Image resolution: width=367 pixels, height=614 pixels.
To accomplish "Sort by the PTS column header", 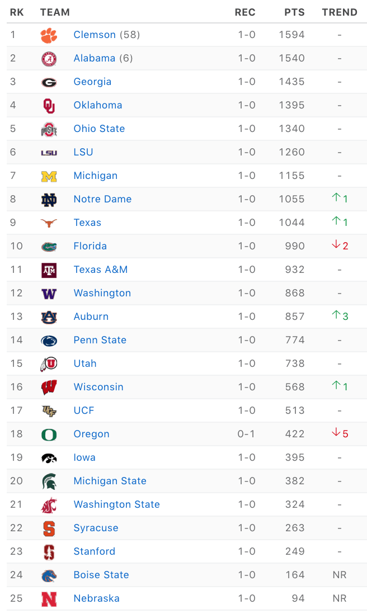I will point(294,12).
